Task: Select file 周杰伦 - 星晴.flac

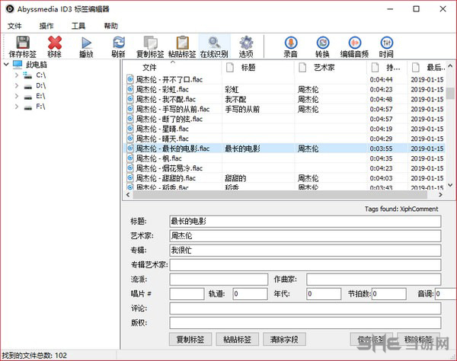Action: point(162,129)
